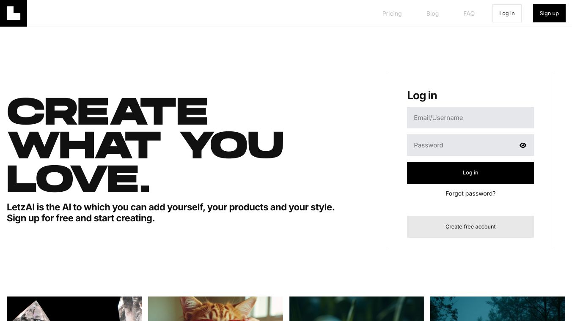Click the CREATE WHAT YOU LOVE headline
572x321 pixels.
145,145
